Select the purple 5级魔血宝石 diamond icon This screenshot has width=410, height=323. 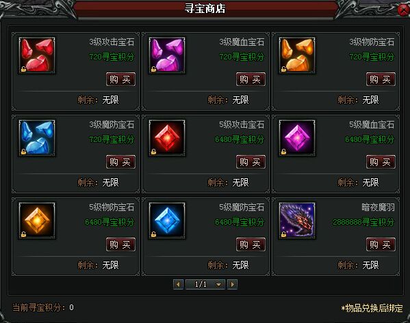point(297,138)
